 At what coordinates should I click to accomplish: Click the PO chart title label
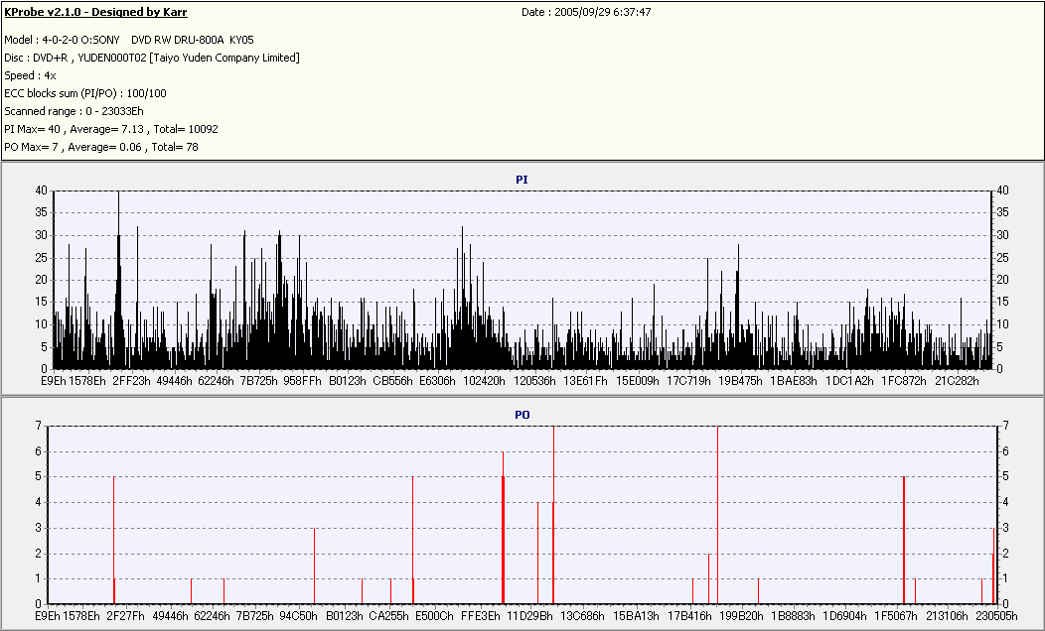(x=522, y=415)
